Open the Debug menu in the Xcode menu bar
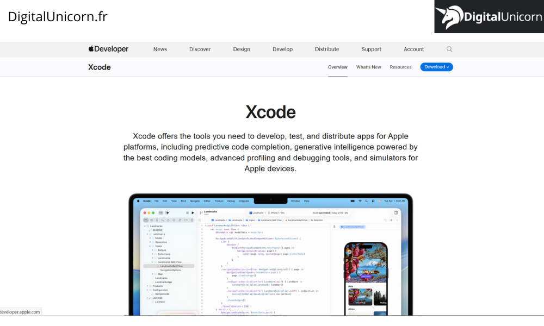 point(230,202)
